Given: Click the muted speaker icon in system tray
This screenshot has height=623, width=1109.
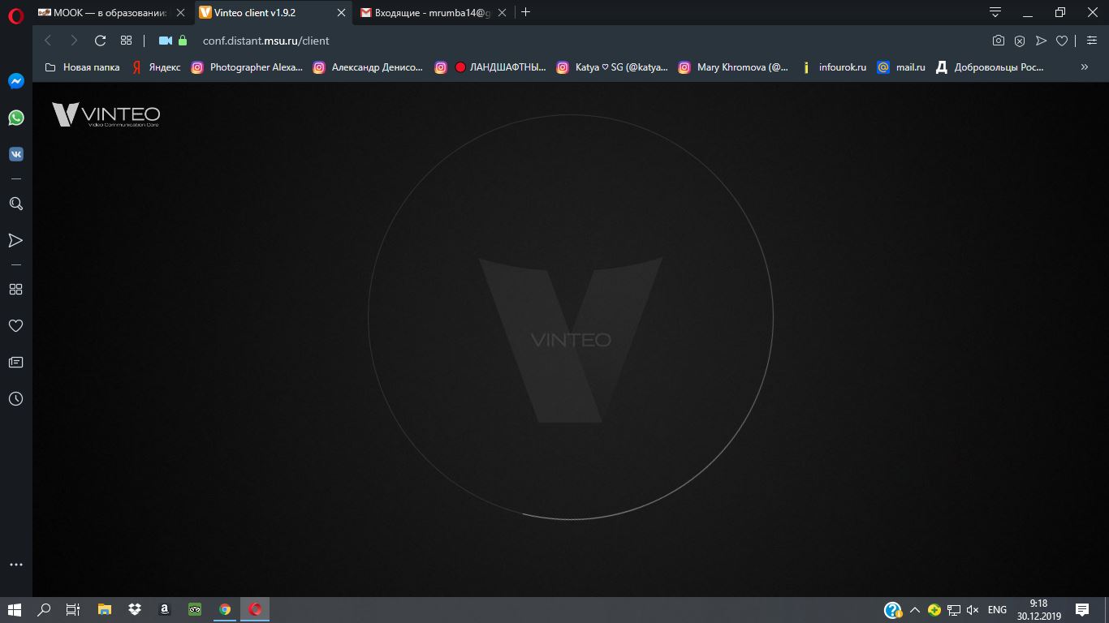Looking at the screenshot, I should click(973, 610).
